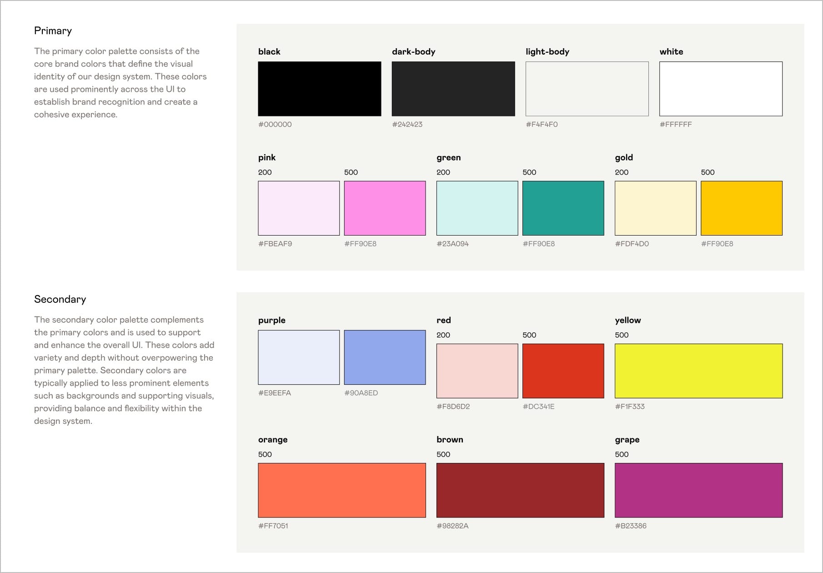
Task: Select the red 200 swatch
Action: pyautogui.click(x=477, y=371)
